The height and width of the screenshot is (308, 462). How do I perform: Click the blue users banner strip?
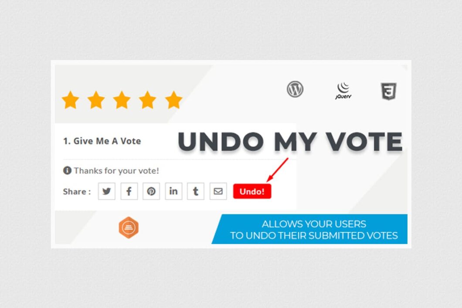[314, 230]
